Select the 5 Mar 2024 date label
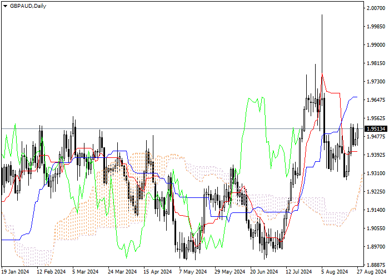The height and width of the screenshot is (278, 389). [86, 272]
